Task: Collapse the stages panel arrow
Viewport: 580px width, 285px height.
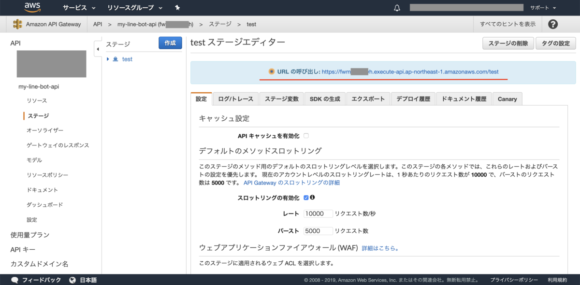Action: click(98, 49)
